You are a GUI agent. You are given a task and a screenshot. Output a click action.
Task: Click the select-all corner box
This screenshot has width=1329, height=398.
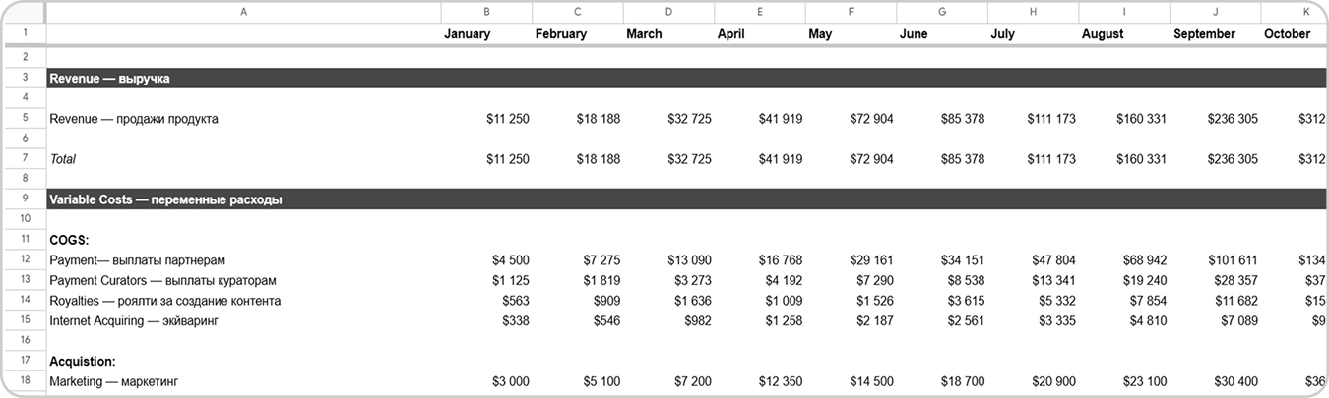24,11
